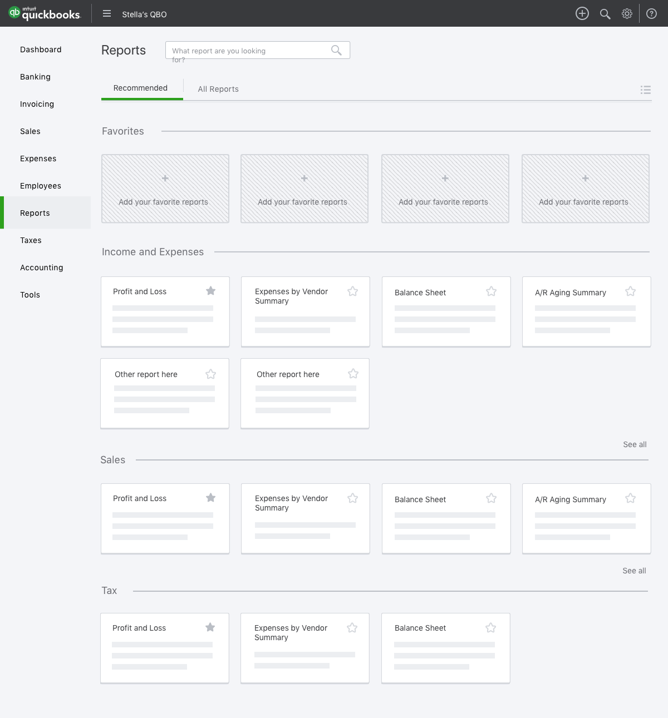Open the Employees page in the sidebar
The image size is (668, 718).
point(41,186)
